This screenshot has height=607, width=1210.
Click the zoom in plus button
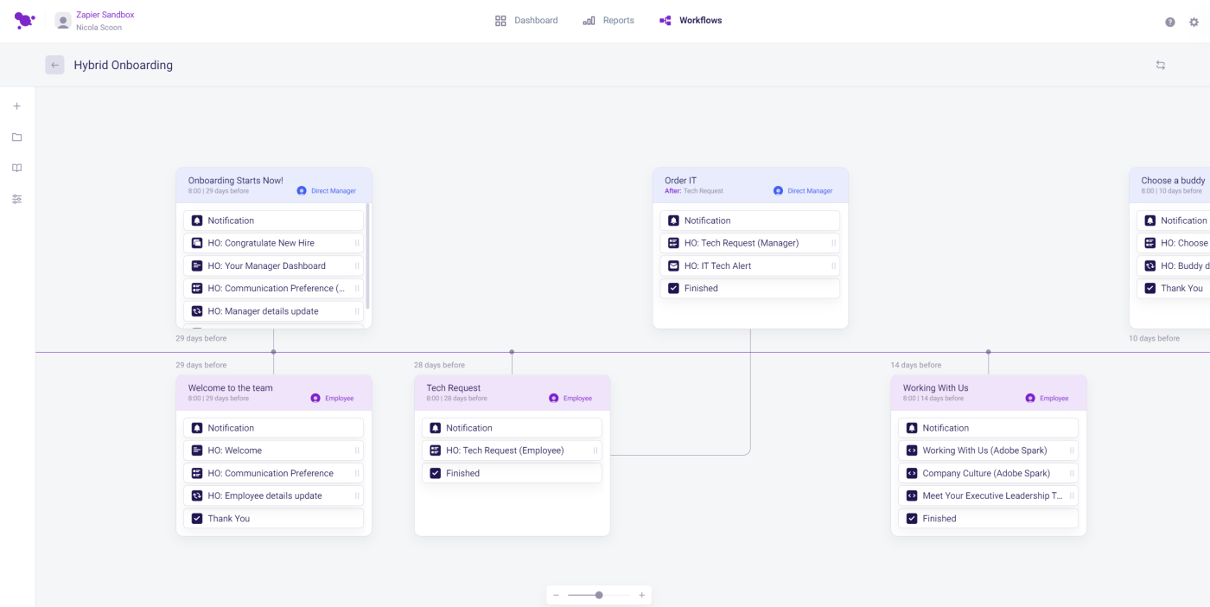(x=641, y=595)
